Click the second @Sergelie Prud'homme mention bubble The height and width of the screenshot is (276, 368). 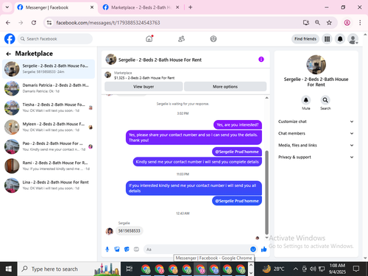coord(237,201)
